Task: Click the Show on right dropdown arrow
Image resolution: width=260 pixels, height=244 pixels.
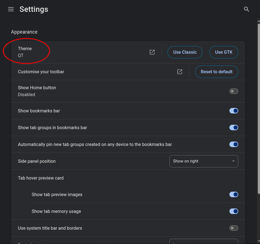Action: 233,161
